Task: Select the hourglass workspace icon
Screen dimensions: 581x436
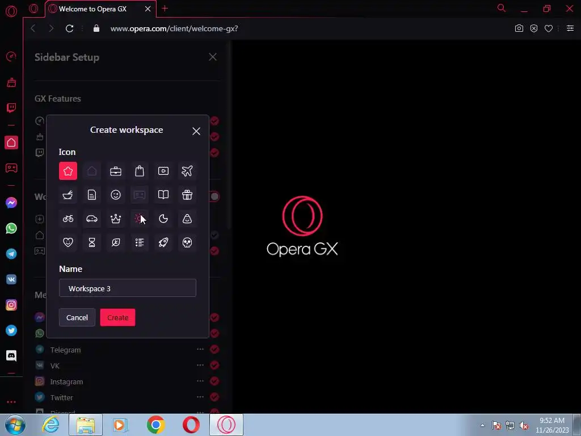Action: (x=92, y=242)
